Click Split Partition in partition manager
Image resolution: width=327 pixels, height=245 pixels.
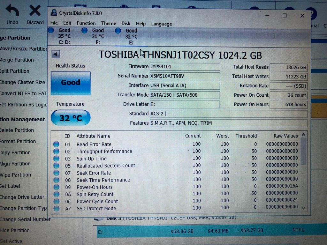click(x=15, y=71)
